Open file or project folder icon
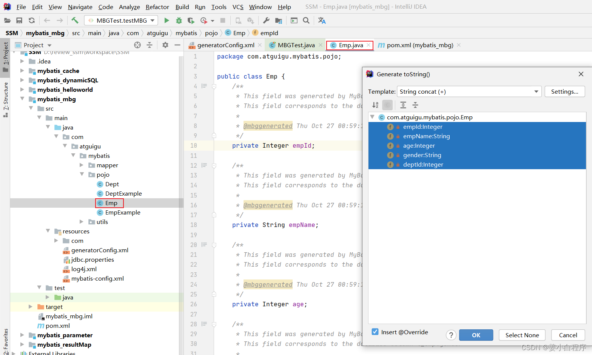 7,20
